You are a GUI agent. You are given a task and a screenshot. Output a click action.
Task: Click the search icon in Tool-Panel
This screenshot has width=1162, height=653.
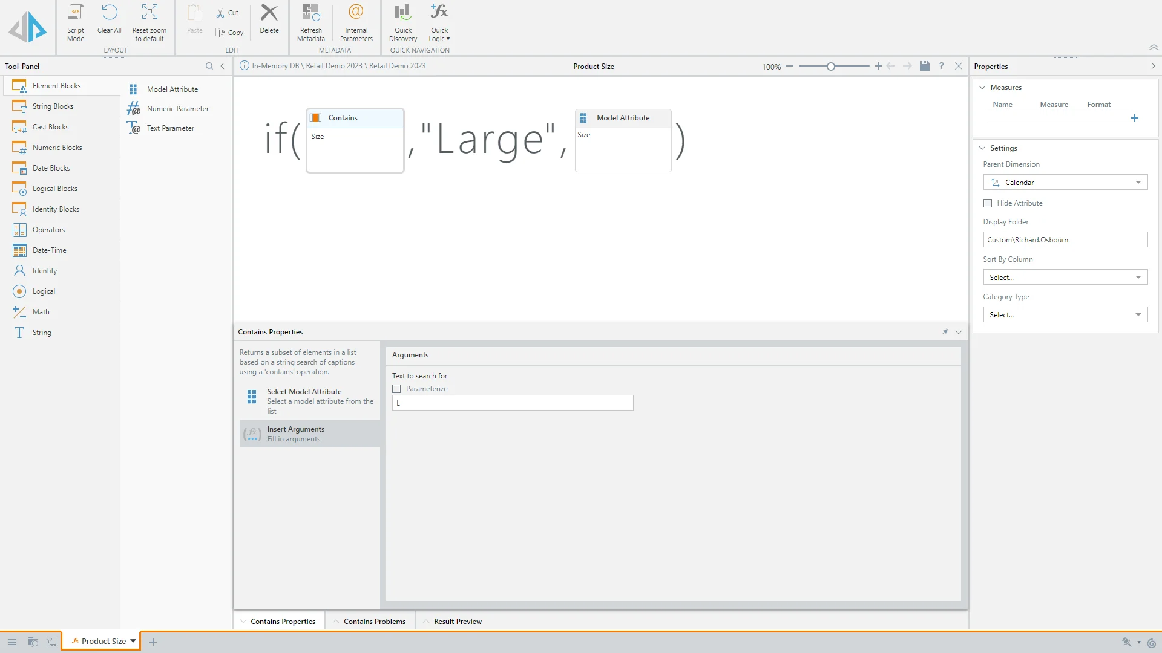(x=209, y=66)
